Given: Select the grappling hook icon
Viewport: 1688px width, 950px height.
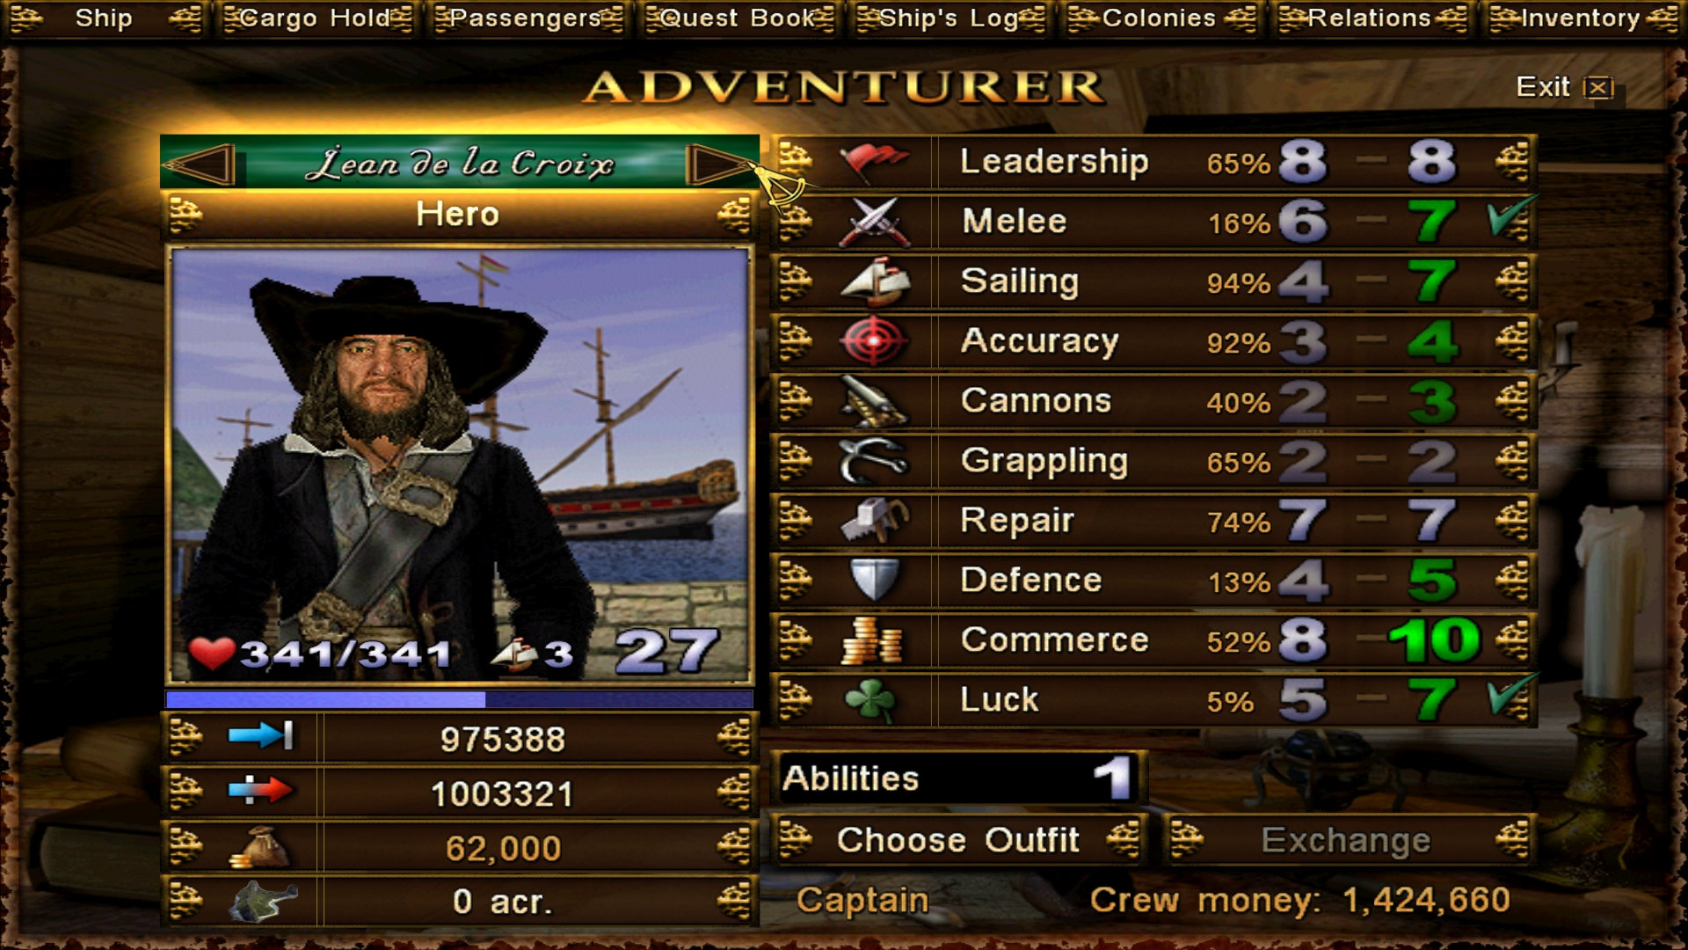Looking at the screenshot, I should (874, 461).
